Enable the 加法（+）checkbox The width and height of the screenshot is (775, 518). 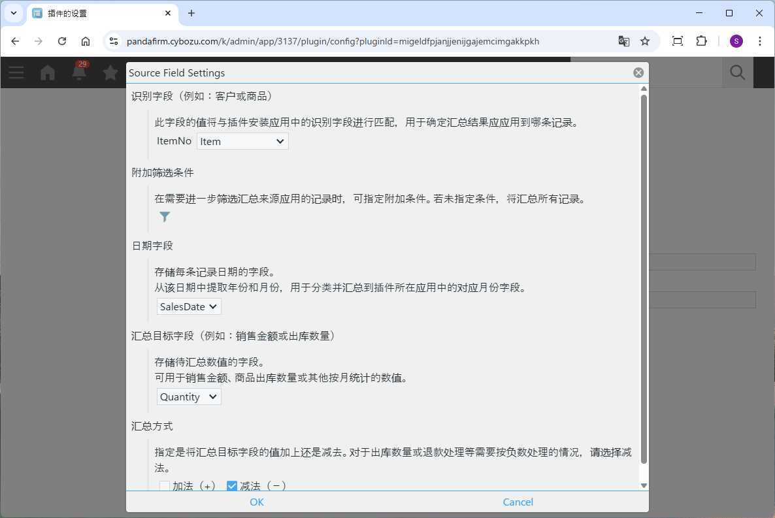pos(165,486)
